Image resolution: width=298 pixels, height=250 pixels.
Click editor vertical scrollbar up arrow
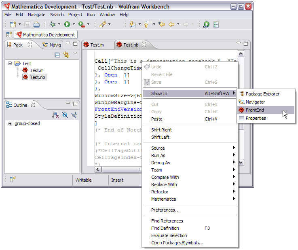(241, 54)
